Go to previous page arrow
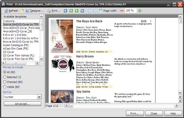184x118 pixels. (x=71, y=11)
